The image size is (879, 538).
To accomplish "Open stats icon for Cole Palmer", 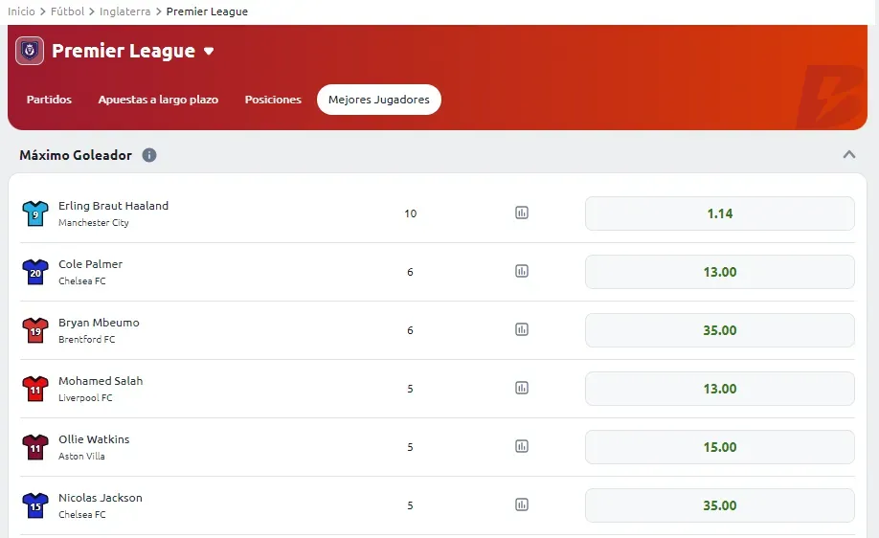I will [x=521, y=271].
